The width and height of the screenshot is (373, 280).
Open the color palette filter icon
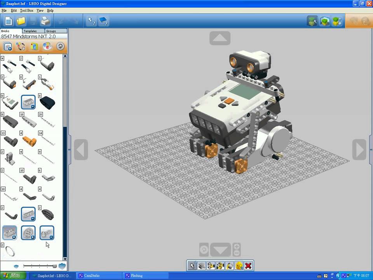[x=47, y=46]
